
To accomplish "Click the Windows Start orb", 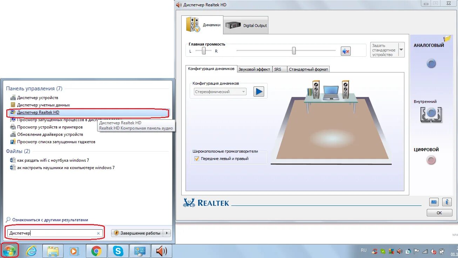I will 9,251.
